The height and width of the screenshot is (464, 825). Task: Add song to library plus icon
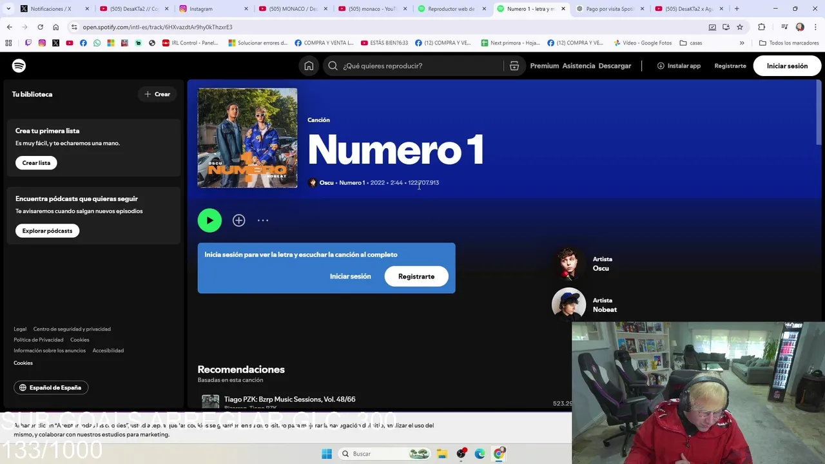tap(239, 220)
